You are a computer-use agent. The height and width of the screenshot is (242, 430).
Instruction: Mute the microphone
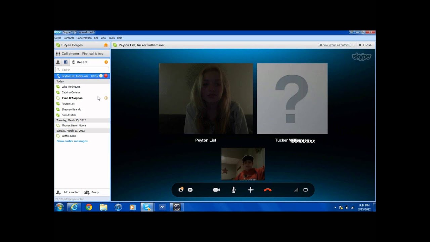coord(233,190)
